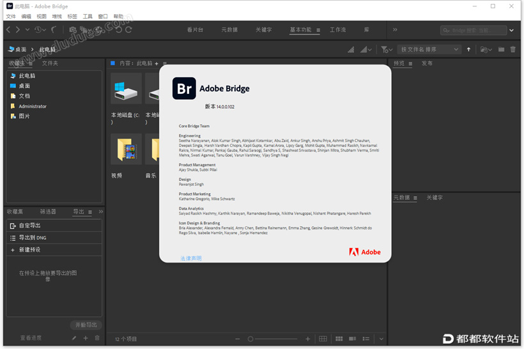Switch to the 工作流 workspace
The image size is (524, 349).
click(x=338, y=30)
